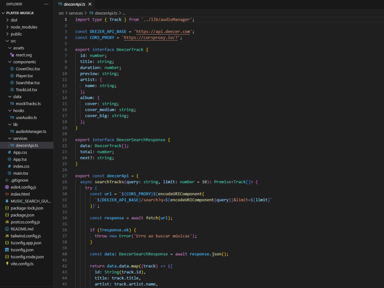Screen dimensions: 384x288
Task: Click line number 6 in gutter
Action: tap(66, 50)
